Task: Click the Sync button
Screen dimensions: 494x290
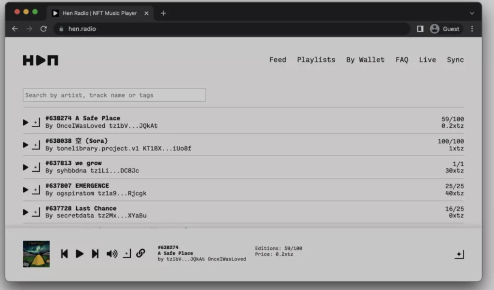Action: (455, 60)
